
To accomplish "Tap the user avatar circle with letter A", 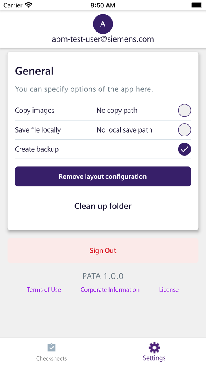I will 103,24.
